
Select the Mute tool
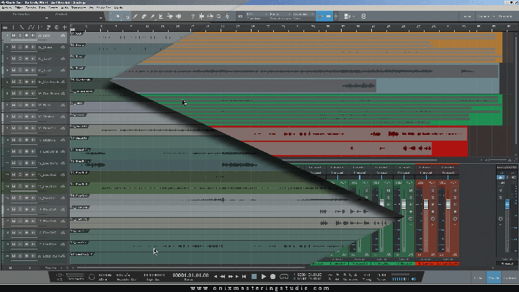click(x=161, y=16)
